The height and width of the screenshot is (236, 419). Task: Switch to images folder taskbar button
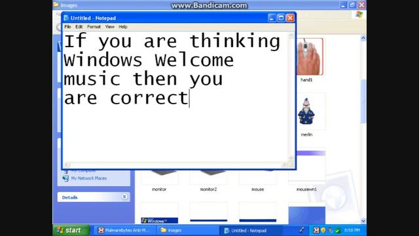pos(187,230)
